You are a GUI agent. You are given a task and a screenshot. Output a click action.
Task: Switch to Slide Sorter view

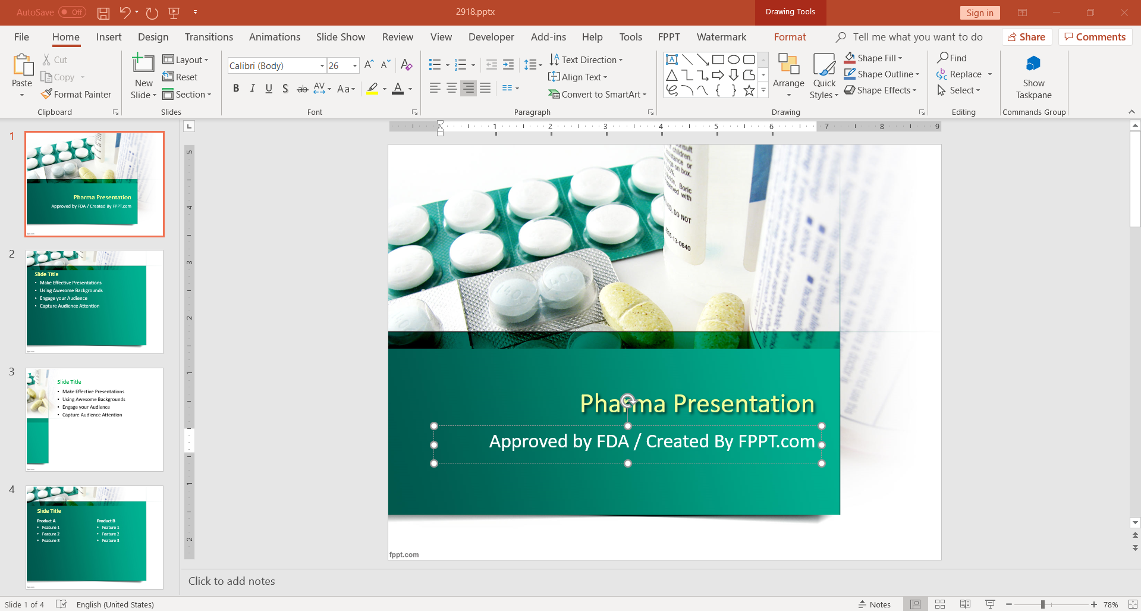click(x=940, y=604)
